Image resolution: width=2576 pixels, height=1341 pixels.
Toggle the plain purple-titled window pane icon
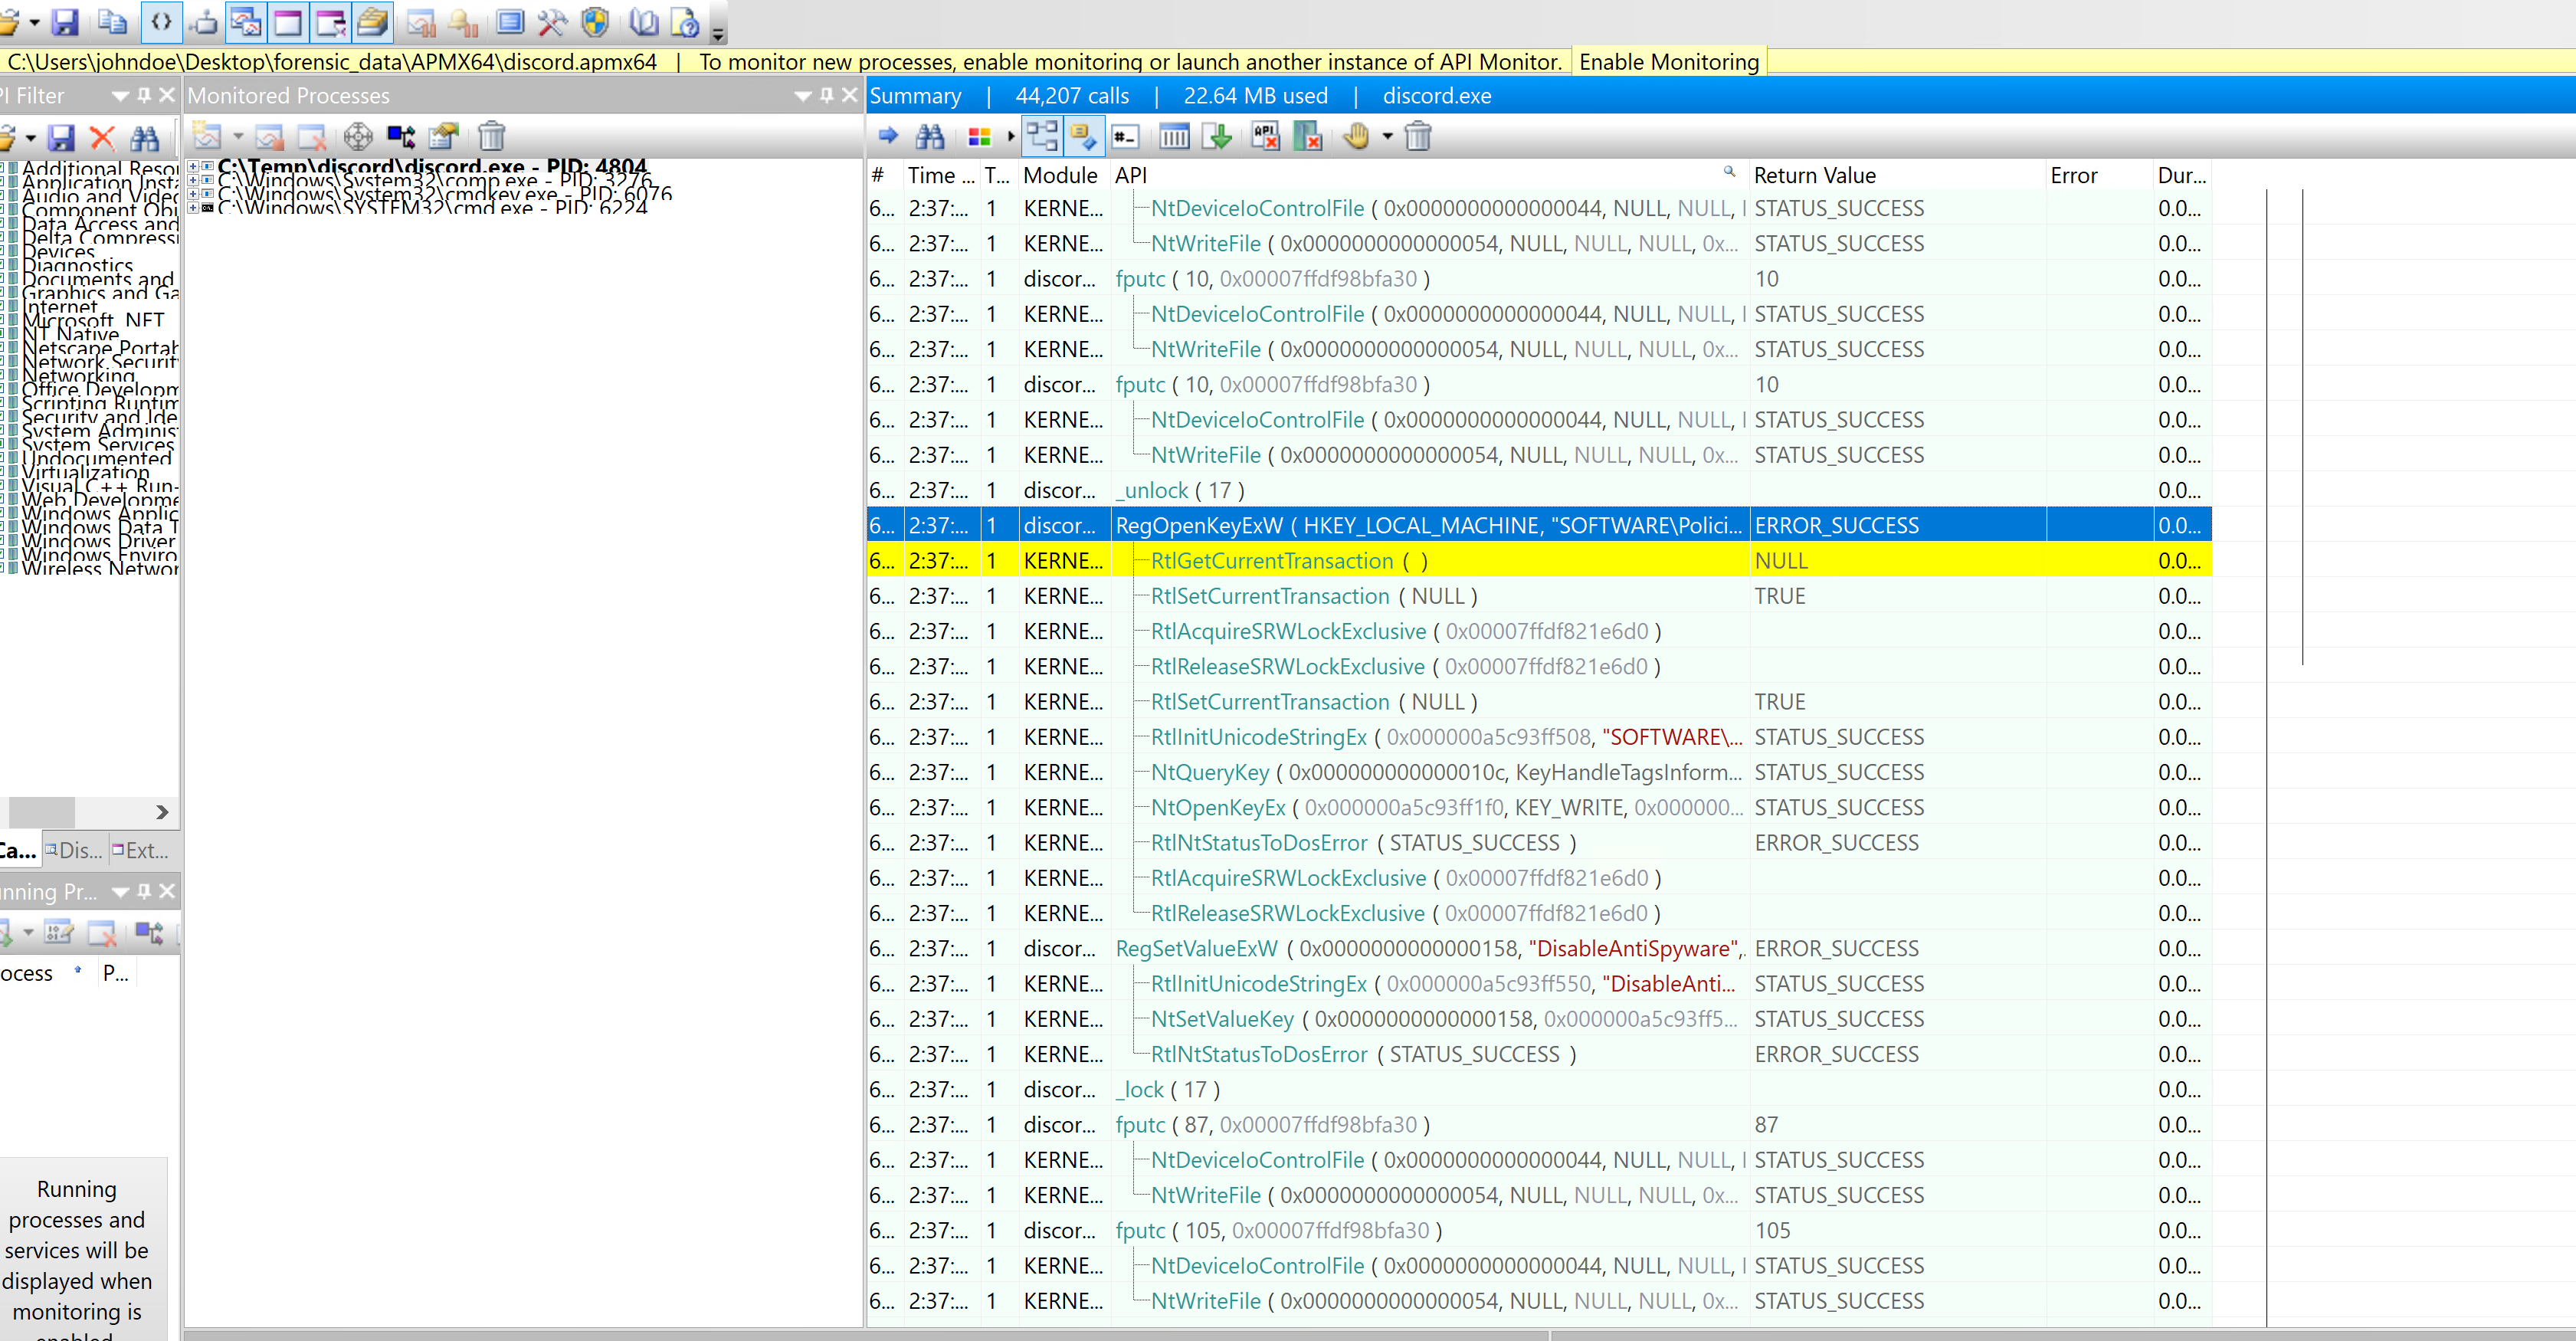pyautogui.click(x=288, y=22)
